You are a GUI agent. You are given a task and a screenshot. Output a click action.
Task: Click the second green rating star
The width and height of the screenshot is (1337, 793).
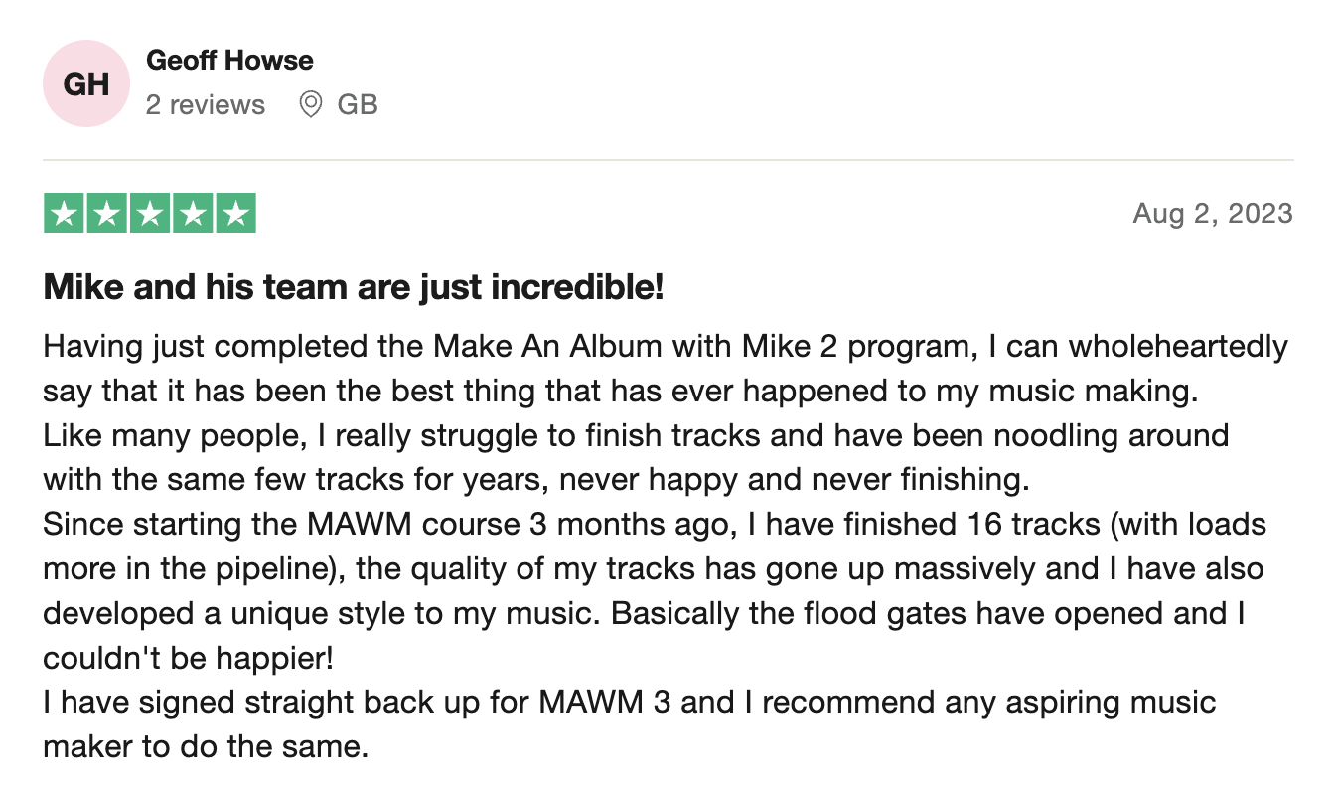coord(107,214)
